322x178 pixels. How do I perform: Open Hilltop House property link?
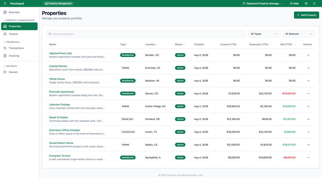pyautogui.click(x=57, y=79)
